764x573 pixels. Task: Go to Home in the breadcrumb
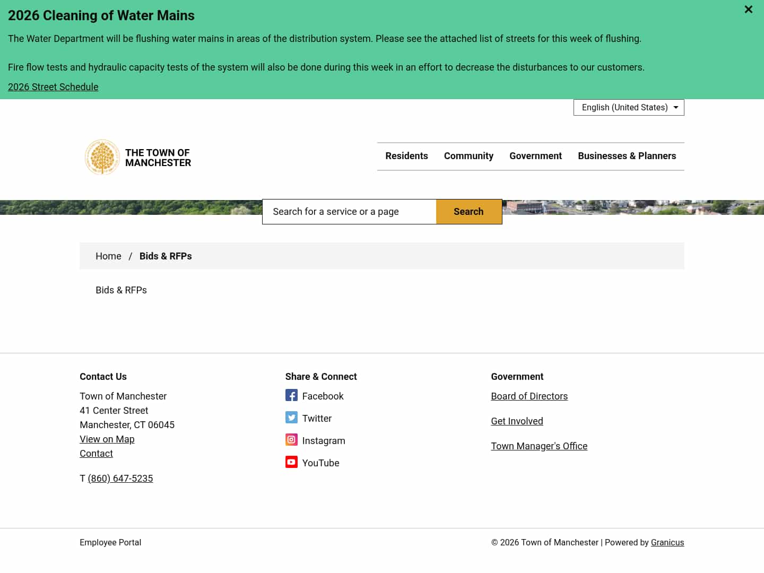click(x=108, y=256)
